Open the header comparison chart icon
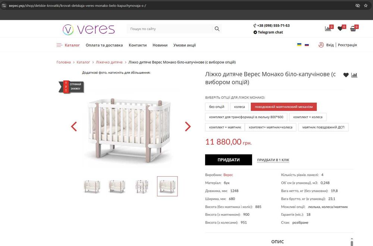373x246 pixels. click(x=328, y=29)
